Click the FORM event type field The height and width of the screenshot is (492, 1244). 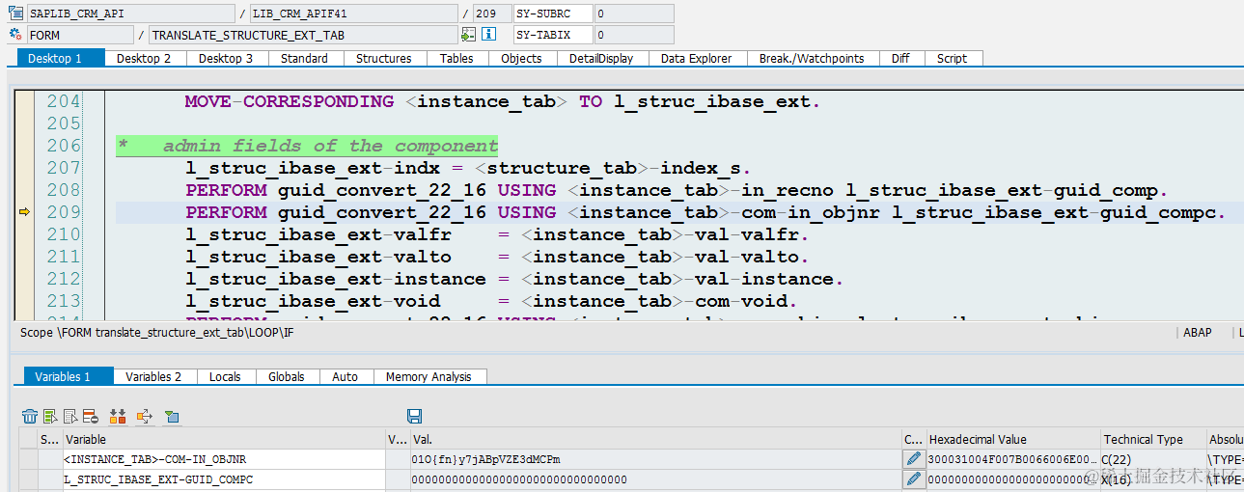point(80,35)
